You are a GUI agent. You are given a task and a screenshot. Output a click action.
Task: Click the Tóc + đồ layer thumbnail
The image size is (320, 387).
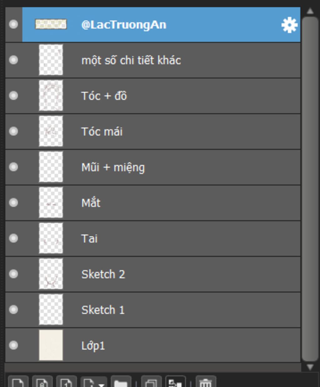click(51, 96)
